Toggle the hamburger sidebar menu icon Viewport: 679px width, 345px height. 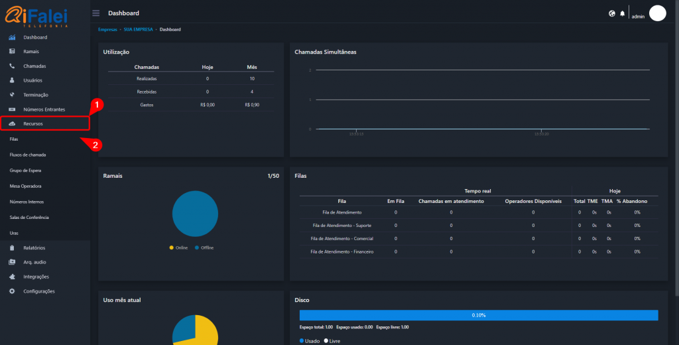click(x=96, y=13)
